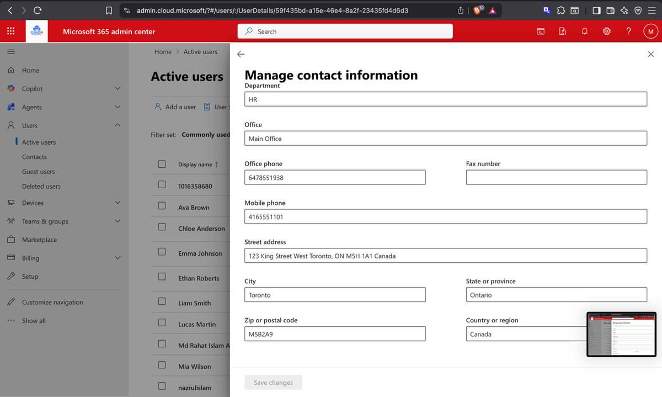Toggle the navigation menu hamburger icon
This screenshot has width=662, height=397.
[10, 52]
